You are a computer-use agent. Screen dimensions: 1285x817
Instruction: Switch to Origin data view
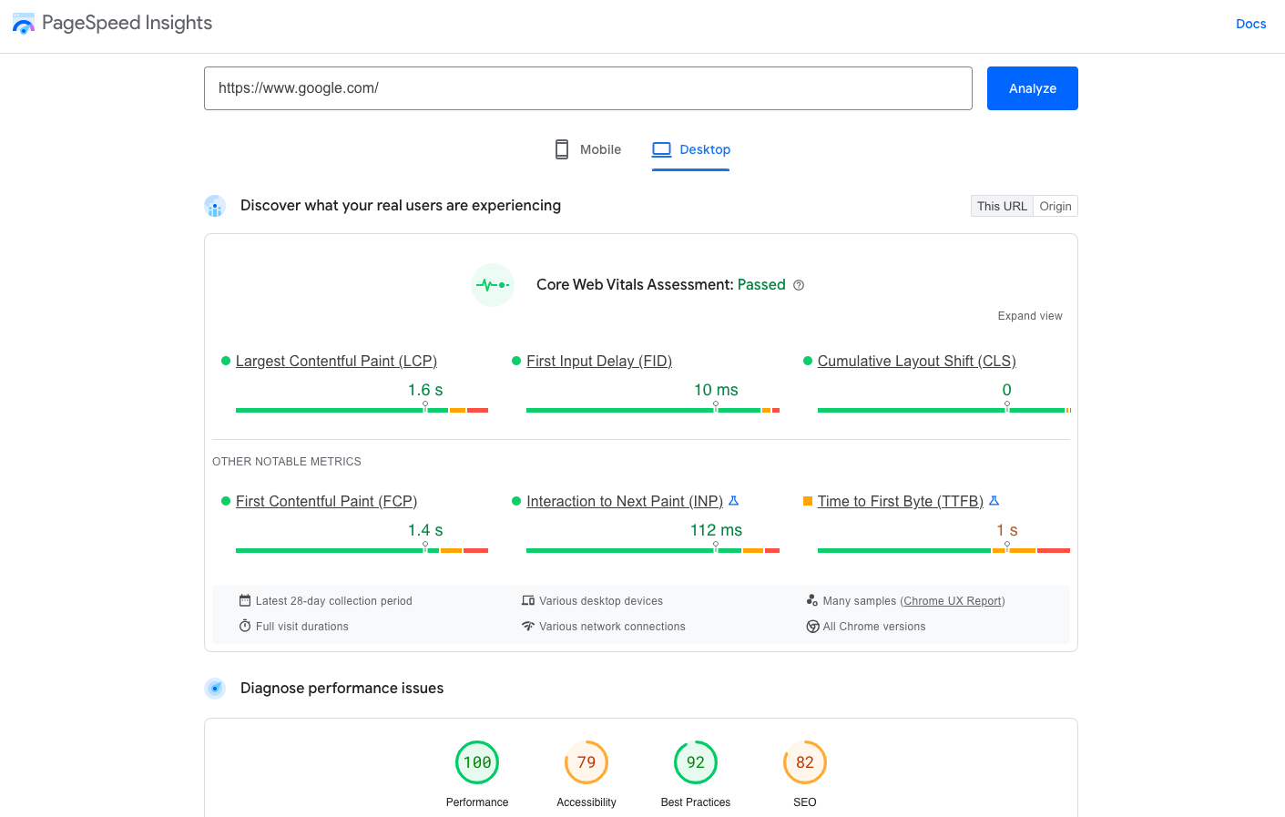(1056, 206)
